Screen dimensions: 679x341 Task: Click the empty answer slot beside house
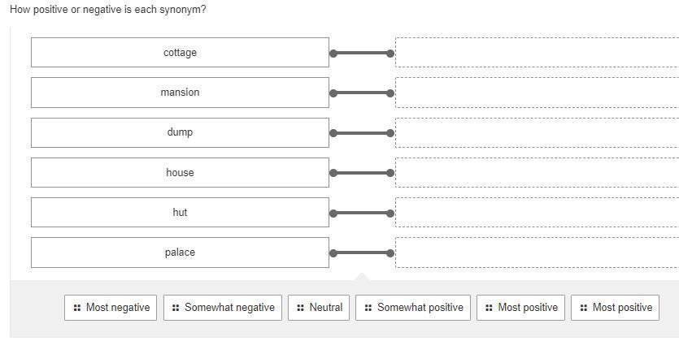(x=537, y=172)
